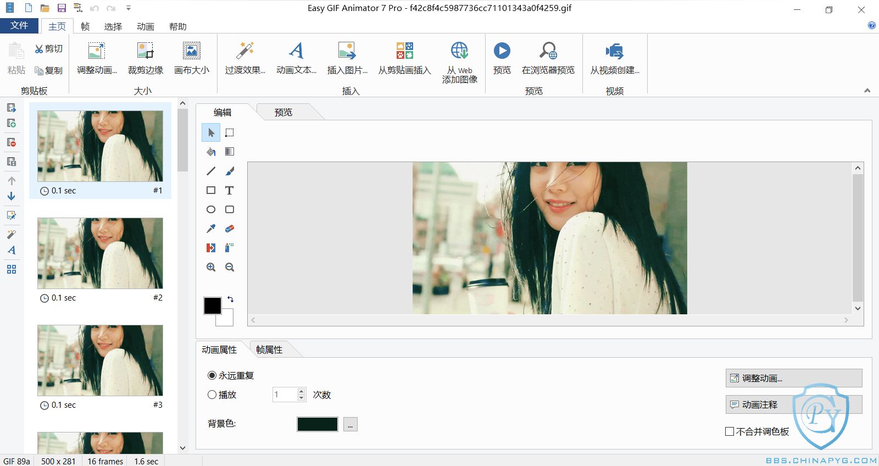Select frame #2 thumbnail

(x=100, y=253)
